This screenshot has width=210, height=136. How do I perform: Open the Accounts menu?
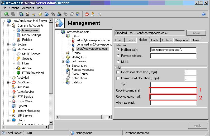tap(28, 8)
